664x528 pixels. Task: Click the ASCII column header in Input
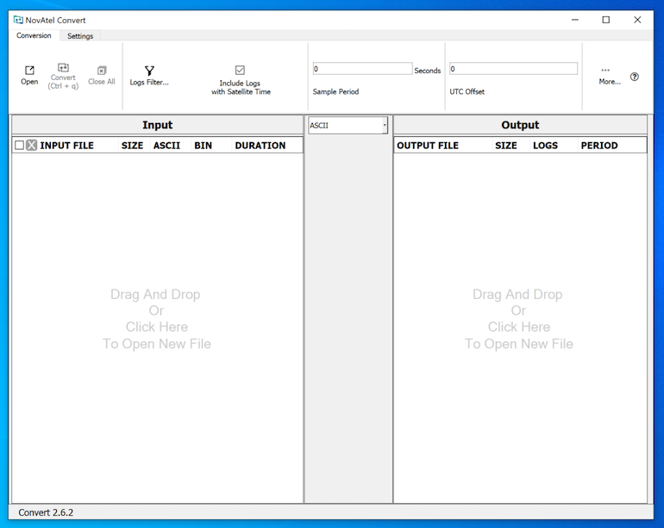[166, 145]
